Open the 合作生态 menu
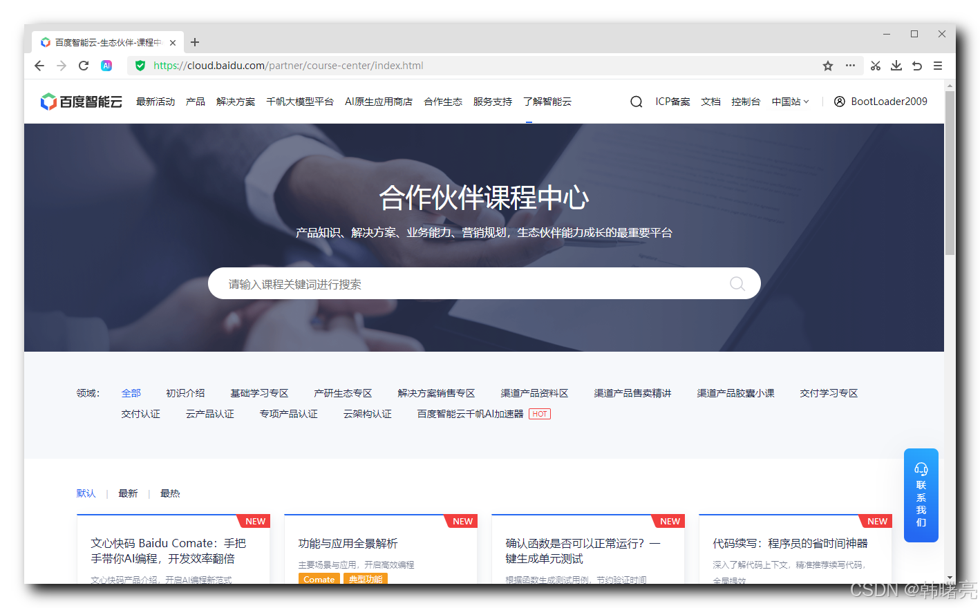The image size is (980, 608). [x=443, y=102]
